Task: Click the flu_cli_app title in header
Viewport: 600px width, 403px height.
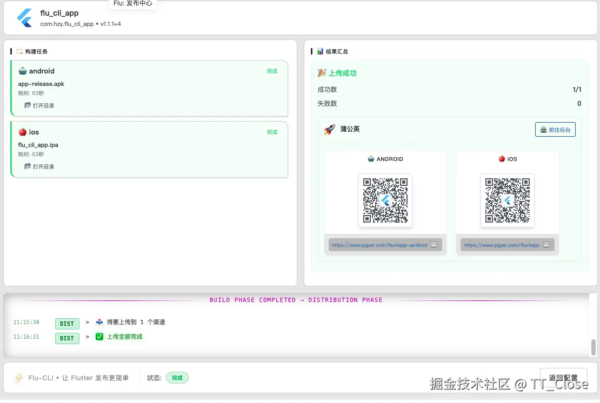Action: point(59,13)
